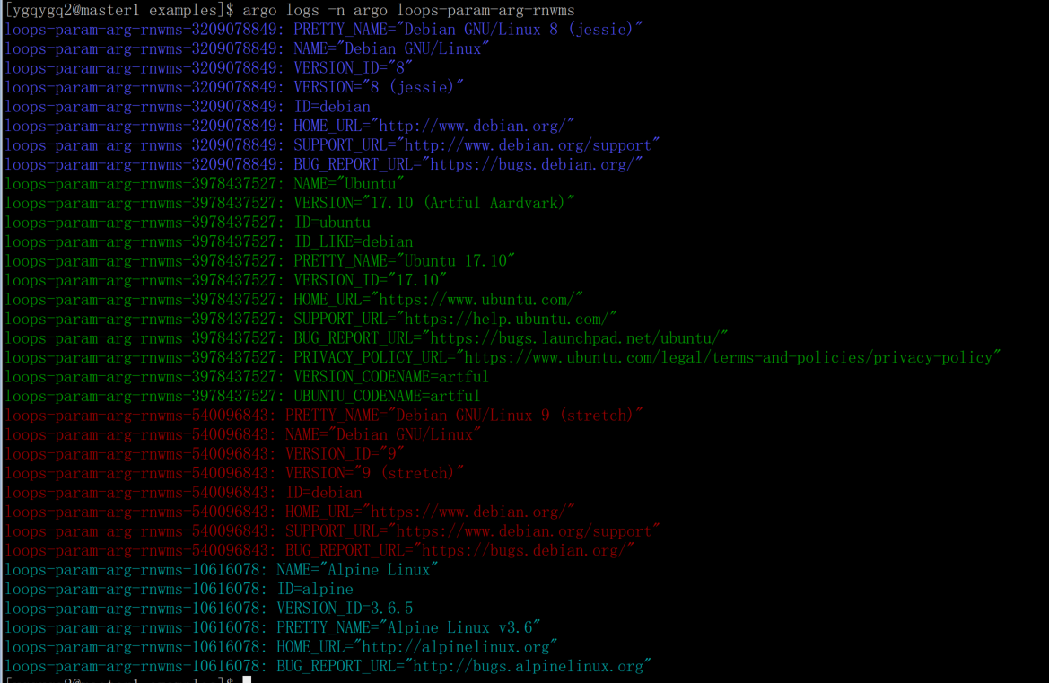
Task: Click the blue https://bugs.debian.org/ URL
Action: coord(532,164)
